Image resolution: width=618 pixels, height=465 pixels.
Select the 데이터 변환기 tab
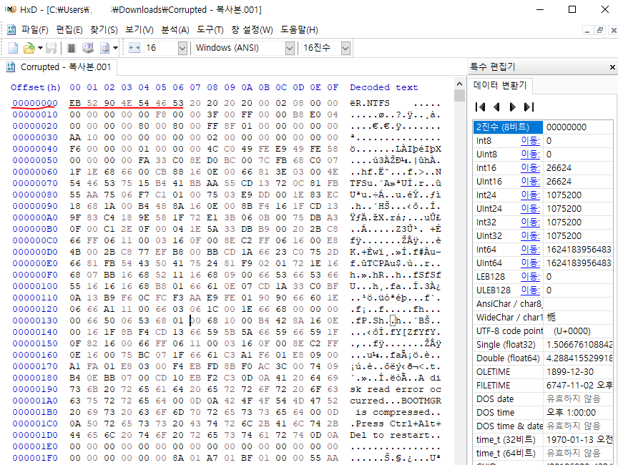pos(500,85)
